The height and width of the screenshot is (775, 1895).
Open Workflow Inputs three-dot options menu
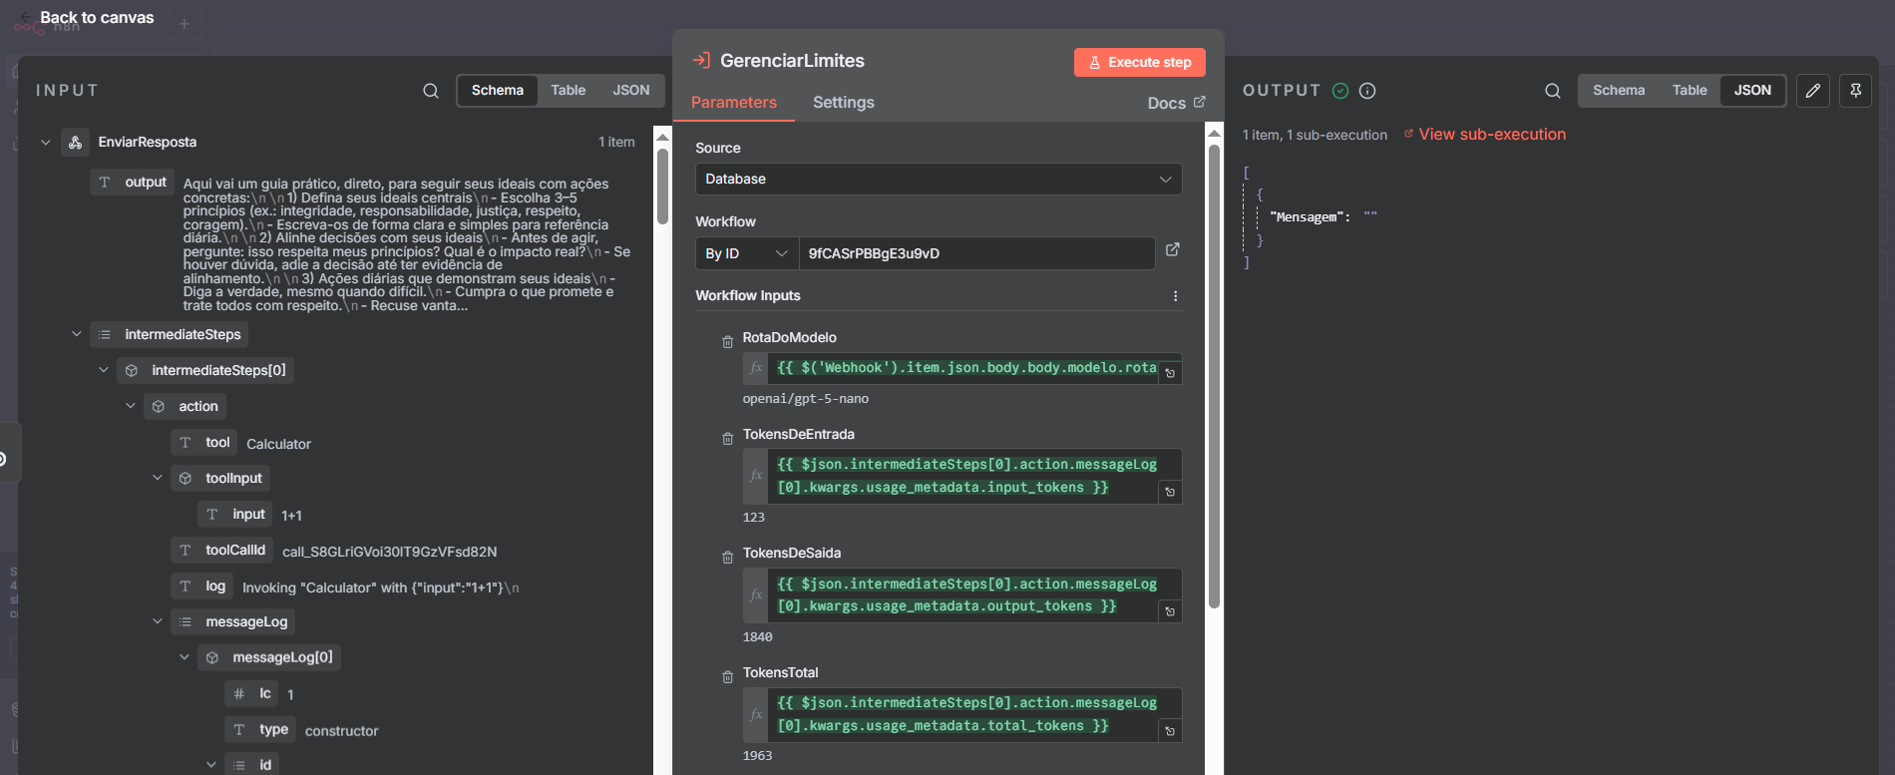[x=1175, y=296]
